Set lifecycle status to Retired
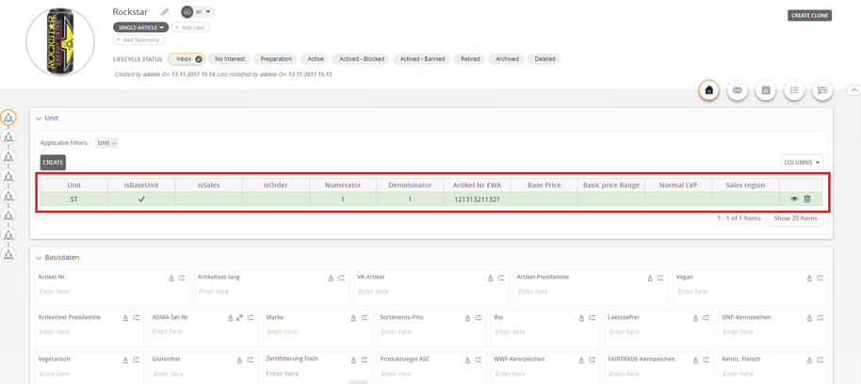Image resolution: width=861 pixels, height=384 pixels. [x=470, y=59]
